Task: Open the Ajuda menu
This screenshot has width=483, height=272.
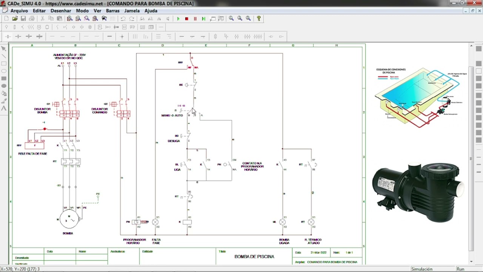Action: click(151, 11)
